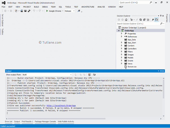Click the Properties wrench icon in Solution Explorer

[153, 20]
